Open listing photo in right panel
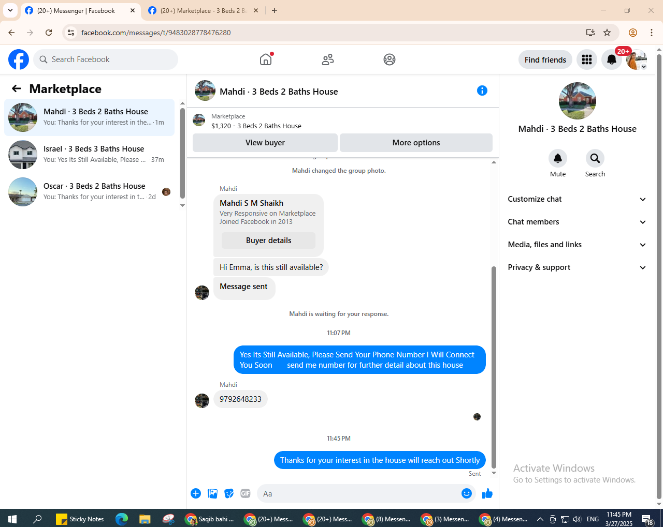 (x=578, y=101)
